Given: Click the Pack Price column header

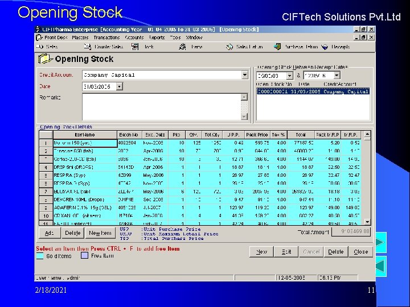Looking at the screenshot, I should (257, 135).
